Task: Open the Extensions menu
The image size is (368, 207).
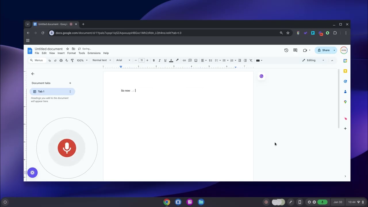Action: (94, 53)
